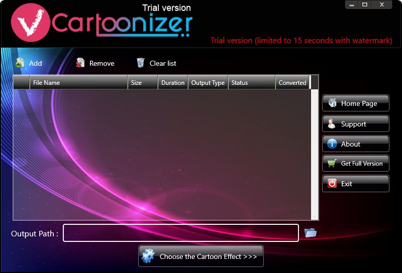Click the Clear list label

[x=163, y=63]
